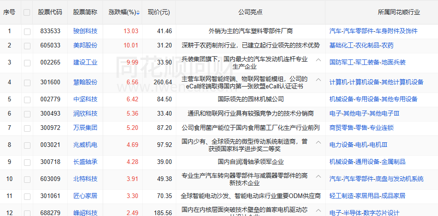
Task: Collapse 慧翰股份 company highlight chevron
Action: coord(318,79)
